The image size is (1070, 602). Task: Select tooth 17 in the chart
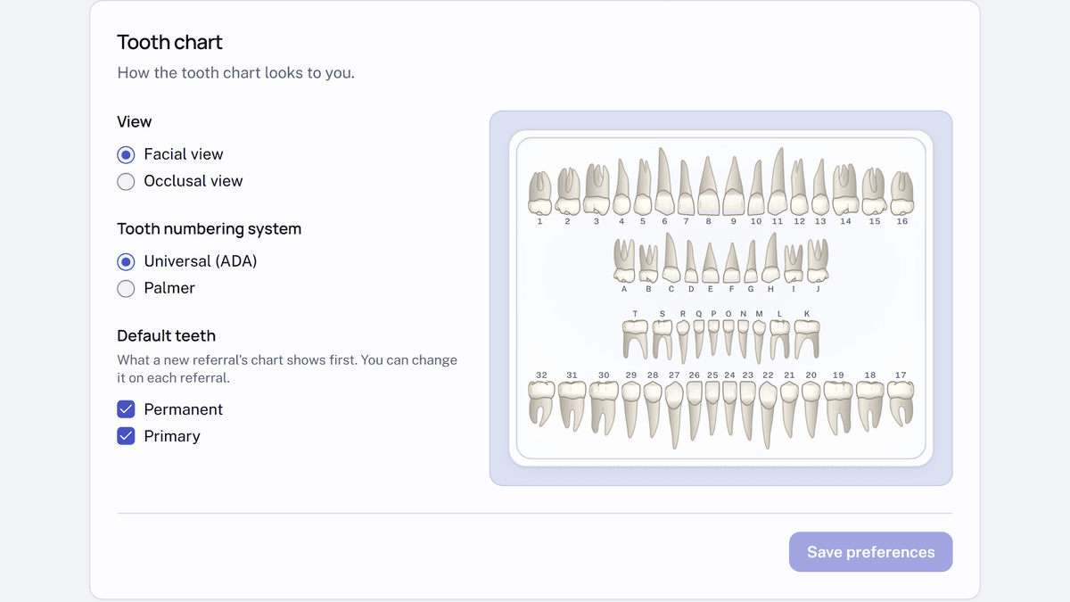pyautogui.click(x=901, y=403)
